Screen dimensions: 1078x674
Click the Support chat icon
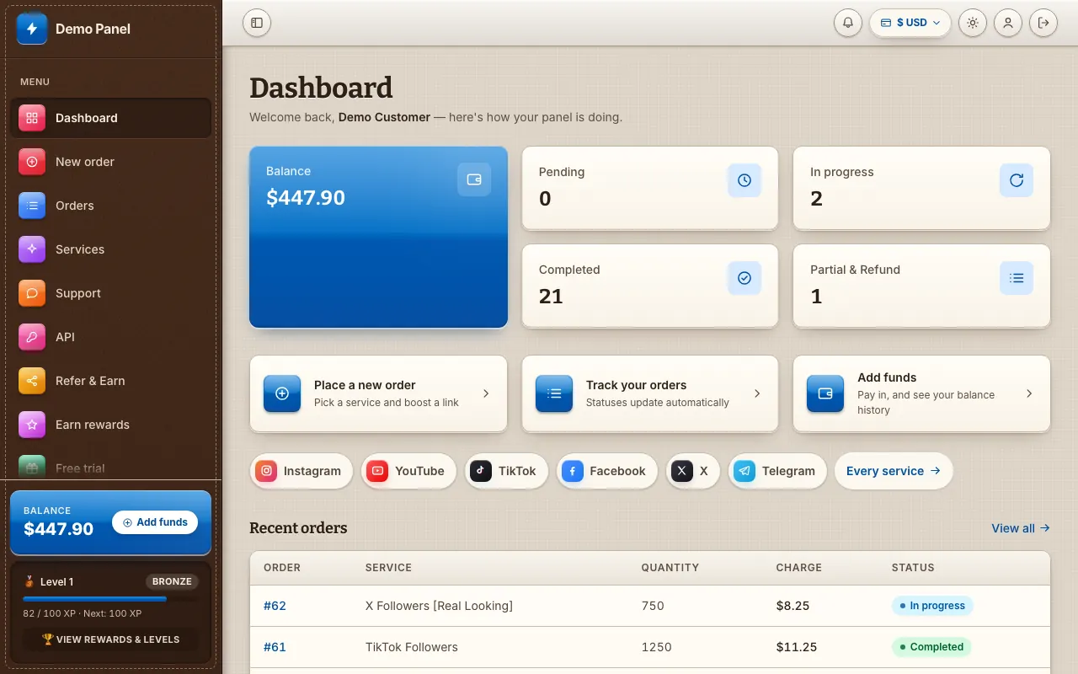[x=32, y=293]
